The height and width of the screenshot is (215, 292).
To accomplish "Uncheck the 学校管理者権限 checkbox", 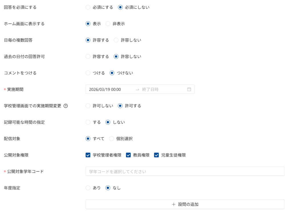I will (88, 155).
